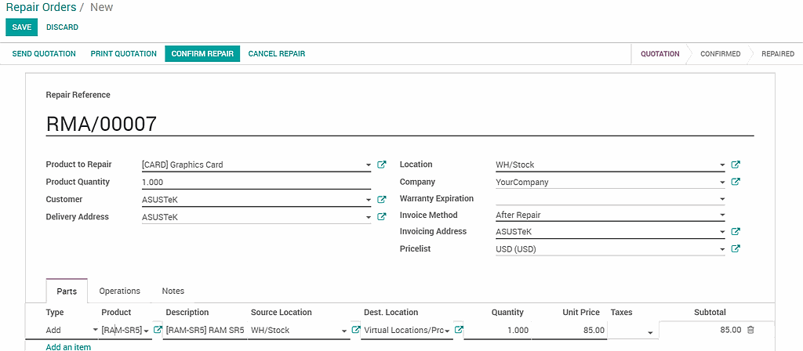
Task: Open the Type dropdown in parts row
Action: point(96,331)
